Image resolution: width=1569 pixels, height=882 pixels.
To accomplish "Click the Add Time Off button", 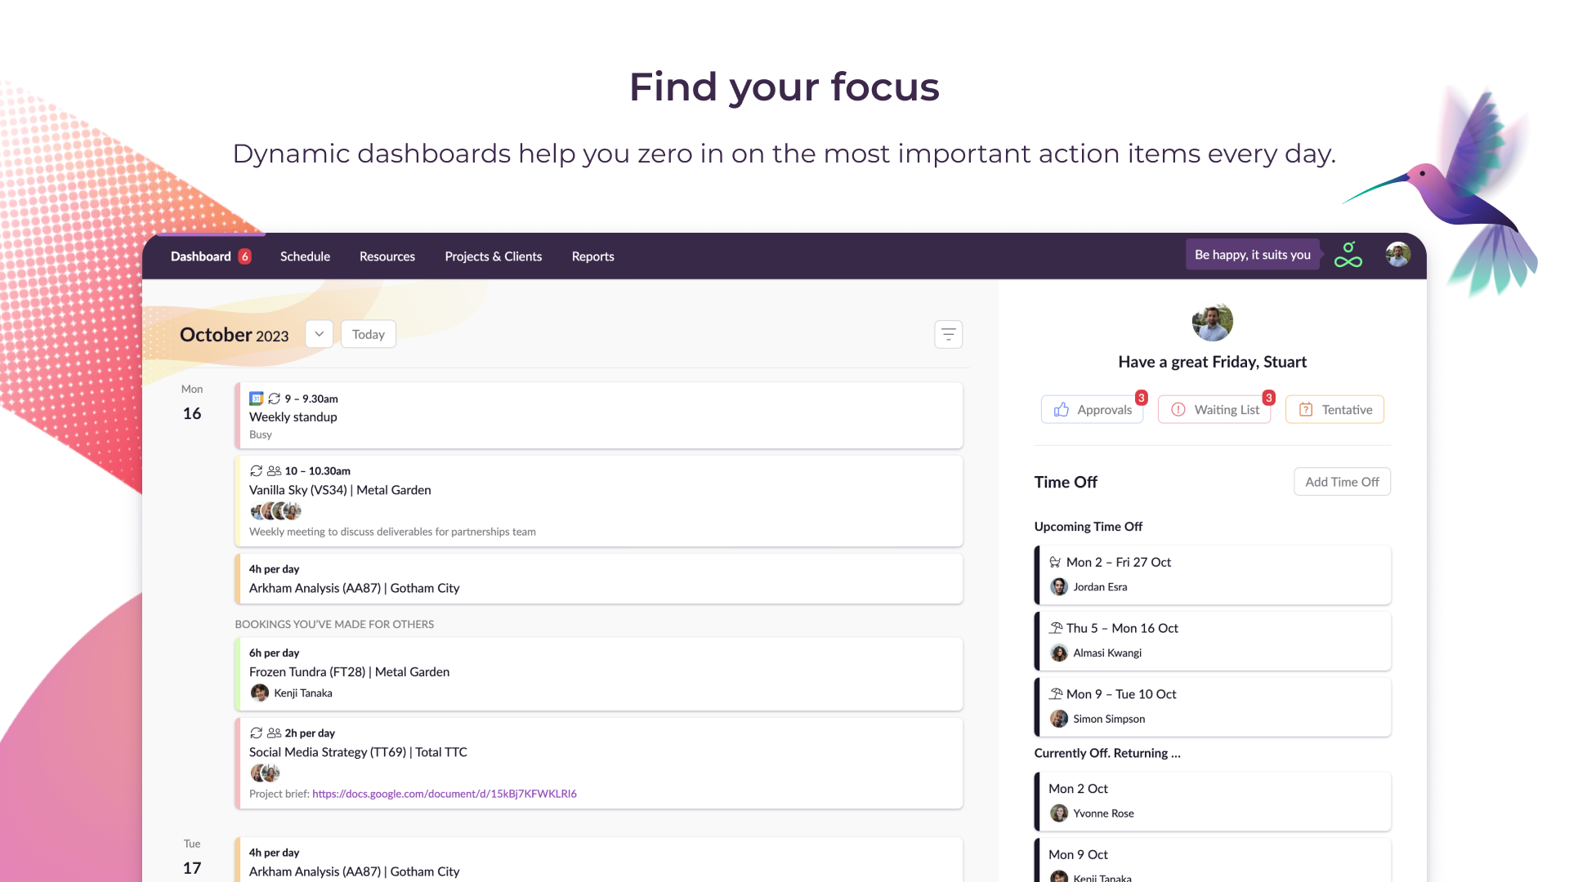I will [1341, 482].
